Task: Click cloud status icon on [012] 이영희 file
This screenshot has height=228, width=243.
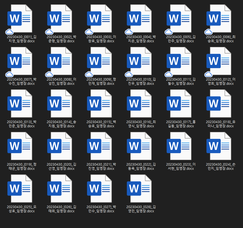Action: 208,75
